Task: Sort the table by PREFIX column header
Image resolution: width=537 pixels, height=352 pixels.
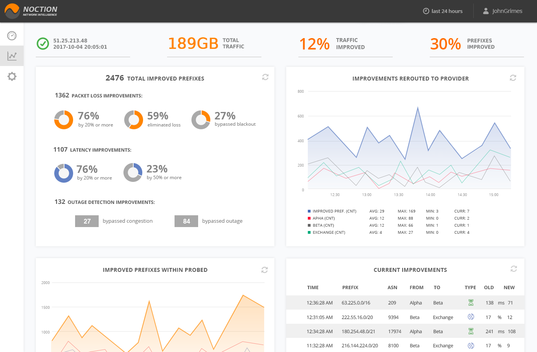Action: tap(350, 288)
